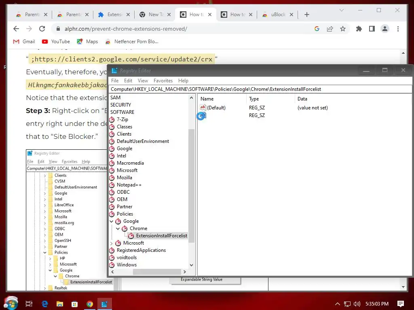Image resolution: width=414 pixels, height=310 pixels.
Task: Select the (Default) registry value
Action: (x=216, y=107)
